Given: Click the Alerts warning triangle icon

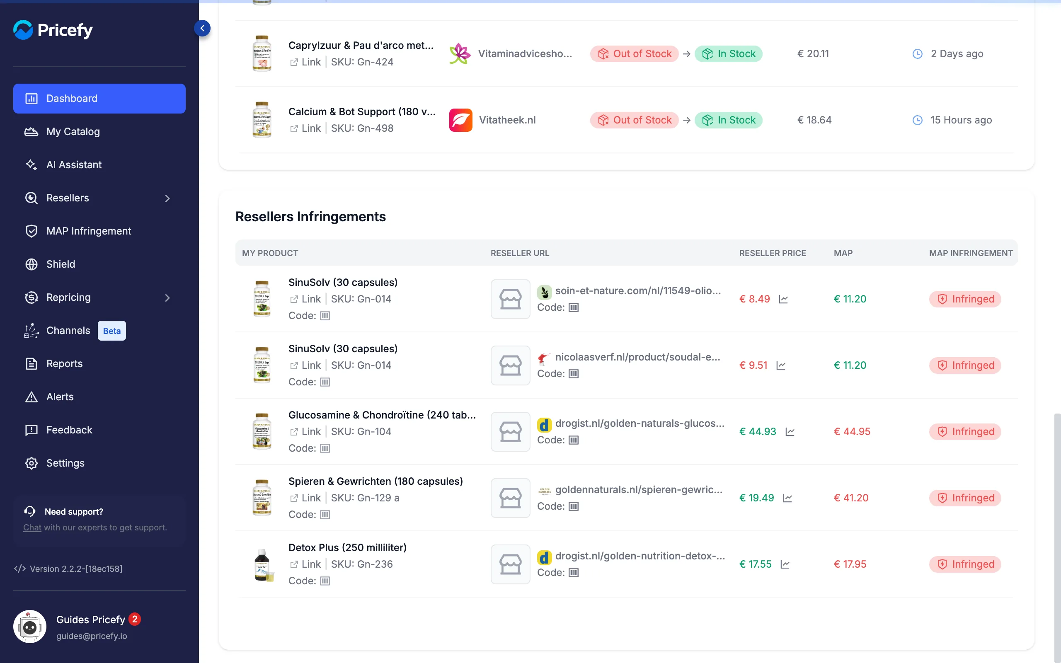Looking at the screenshot, I should coord(31,397).
